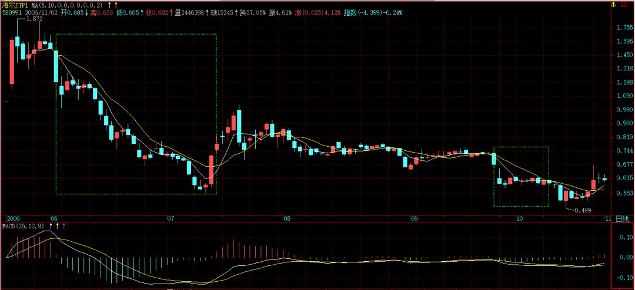Image resolution: width=635 pixels, height=290 pixels.
Task: Click the 2006 year label on time axis
Action: click(14, 219)
